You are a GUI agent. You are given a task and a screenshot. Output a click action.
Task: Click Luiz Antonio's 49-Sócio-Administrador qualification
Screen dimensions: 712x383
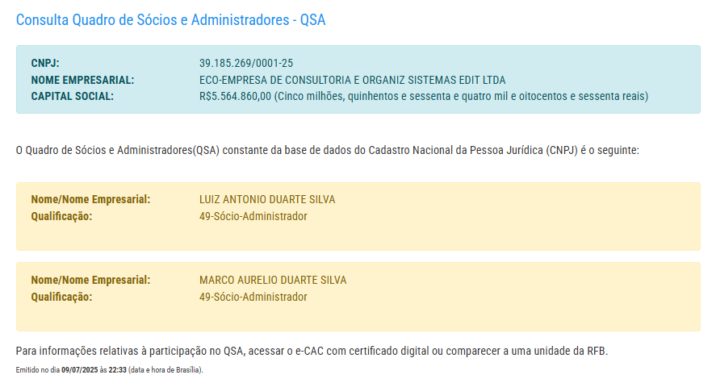point(253,216)
